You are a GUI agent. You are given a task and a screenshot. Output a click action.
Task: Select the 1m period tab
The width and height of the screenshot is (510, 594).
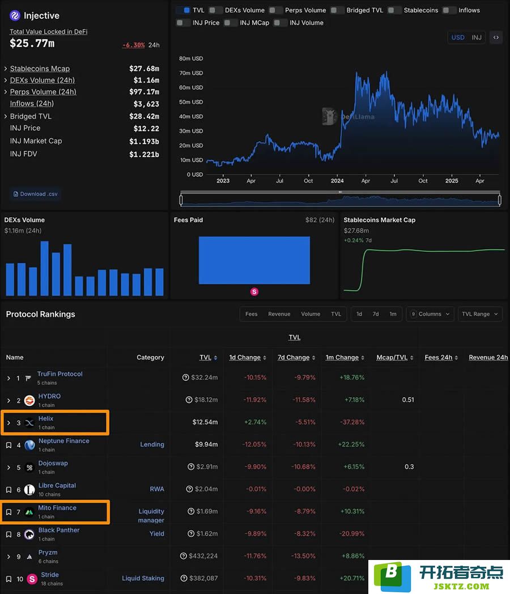tap(393, 314)
